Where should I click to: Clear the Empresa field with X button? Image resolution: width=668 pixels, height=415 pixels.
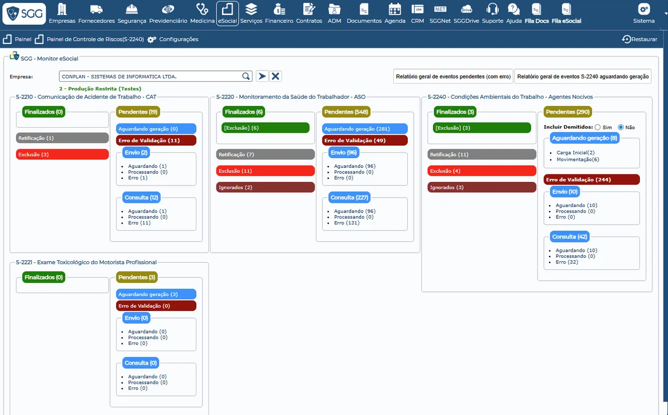(275, 76)
